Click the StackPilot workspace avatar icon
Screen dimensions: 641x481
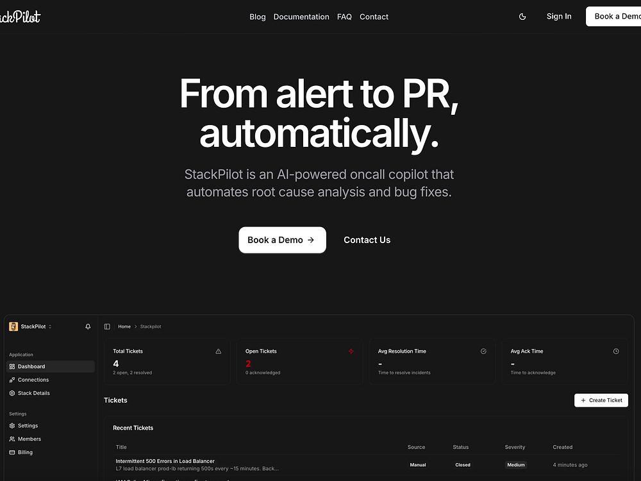click(x=13, y=326)
